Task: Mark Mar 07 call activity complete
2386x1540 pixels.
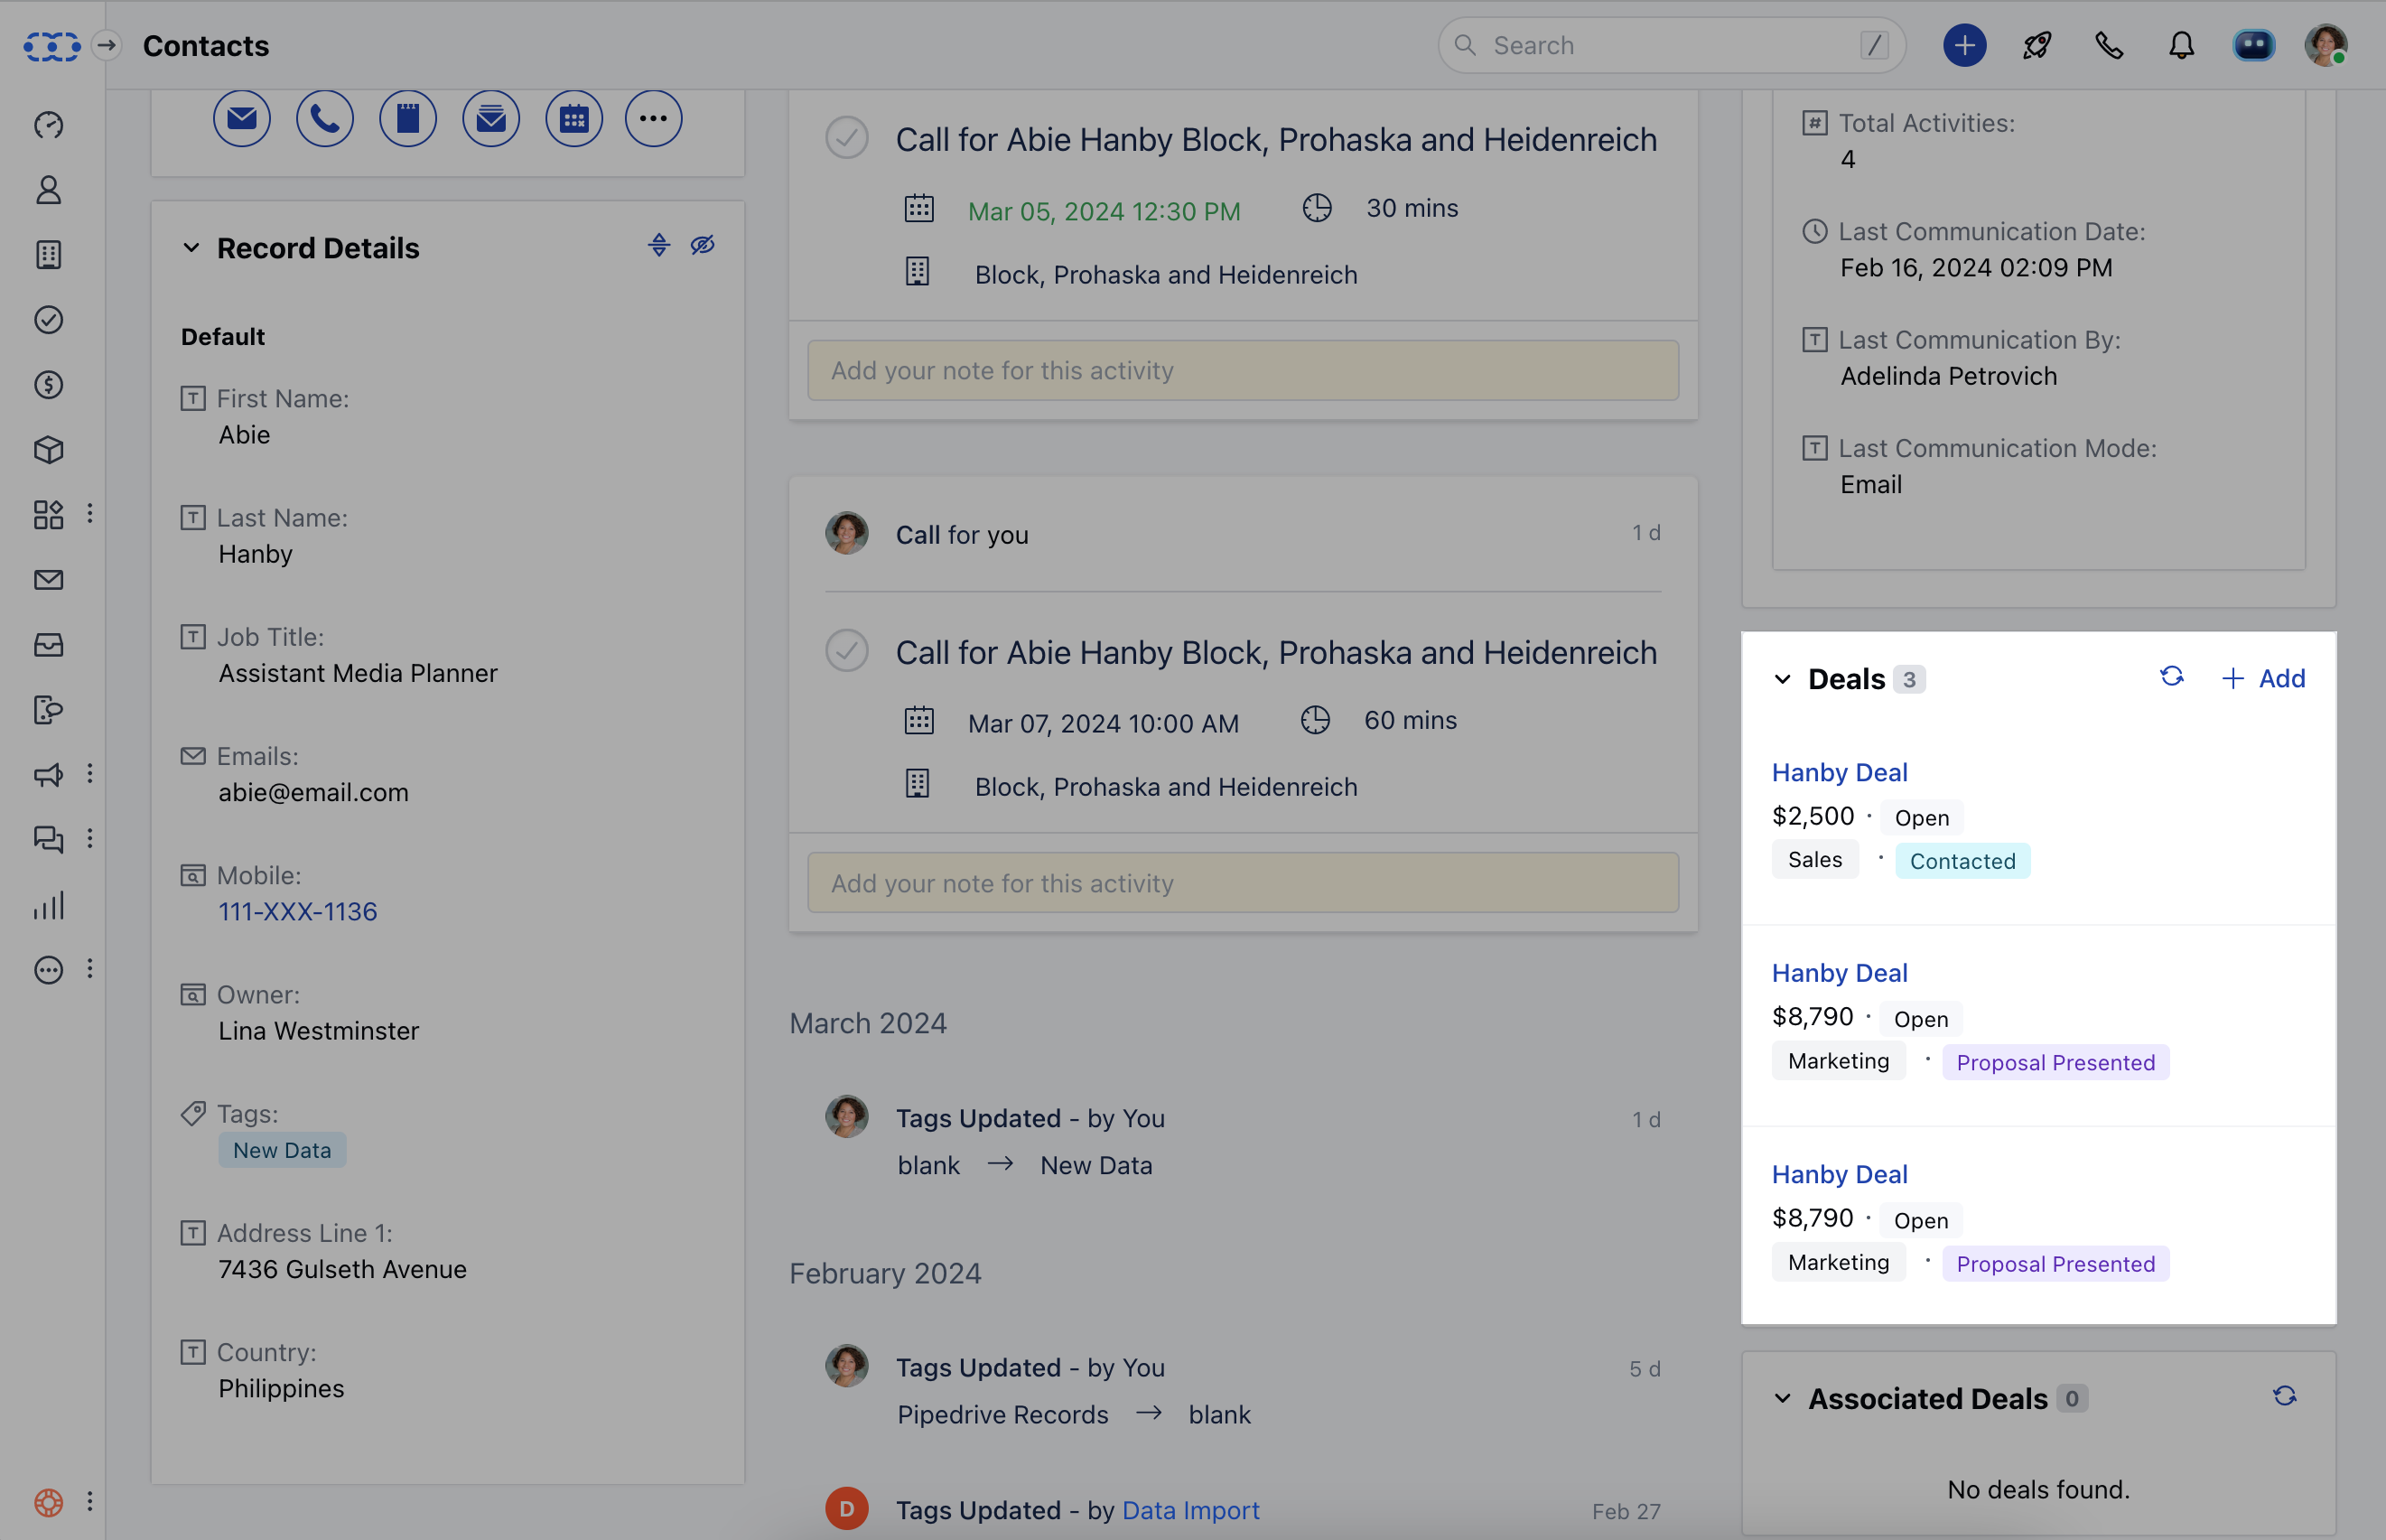Action: (x=846, y=651)
